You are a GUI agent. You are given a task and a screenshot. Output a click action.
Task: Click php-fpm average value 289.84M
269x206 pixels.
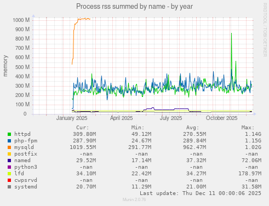click(x=194, y=141)
